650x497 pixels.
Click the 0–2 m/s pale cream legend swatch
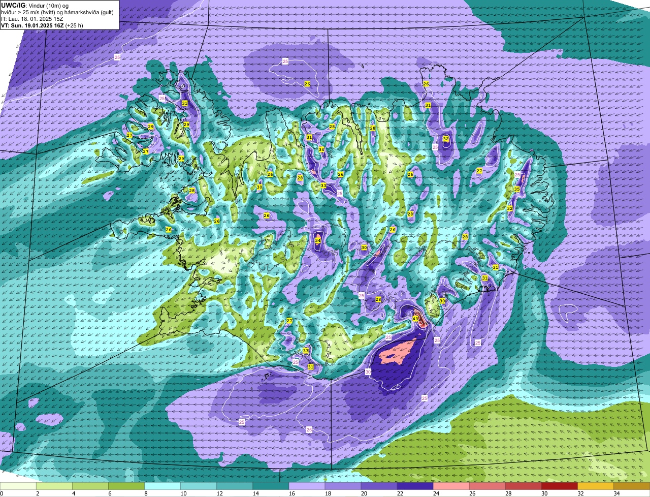coord(18,486)
